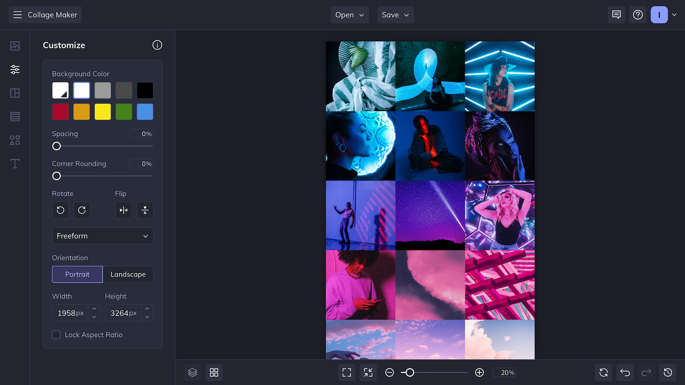Undo the last action
This screenshot has width=685, height=385.
pos(625,372)
